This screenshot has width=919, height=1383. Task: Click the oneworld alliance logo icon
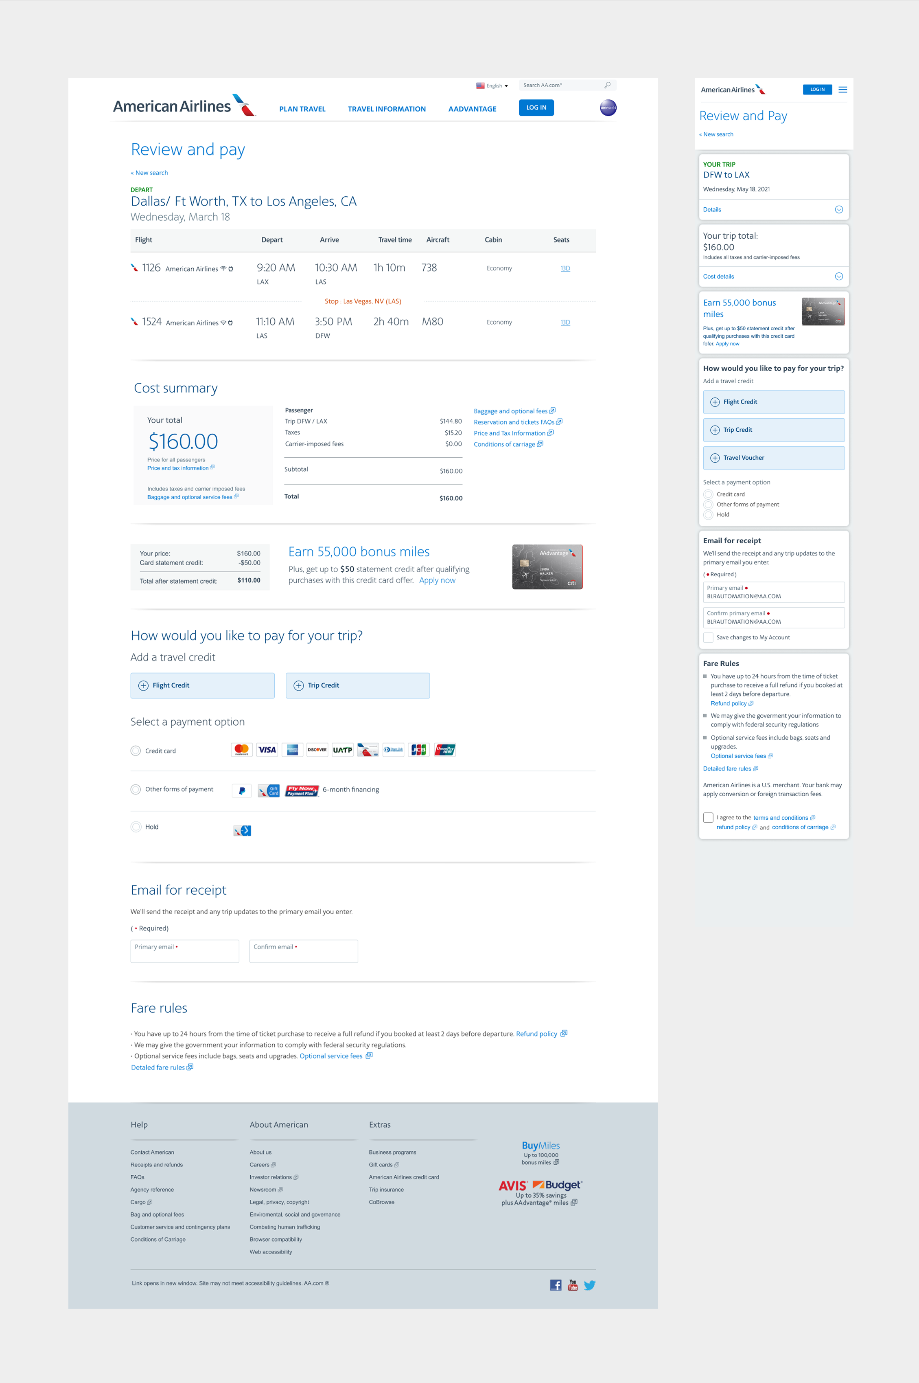coord(608,108)
